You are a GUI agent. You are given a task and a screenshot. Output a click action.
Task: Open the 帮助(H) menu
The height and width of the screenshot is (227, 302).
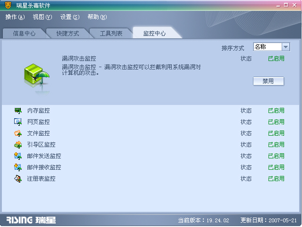tap(97, 17)
